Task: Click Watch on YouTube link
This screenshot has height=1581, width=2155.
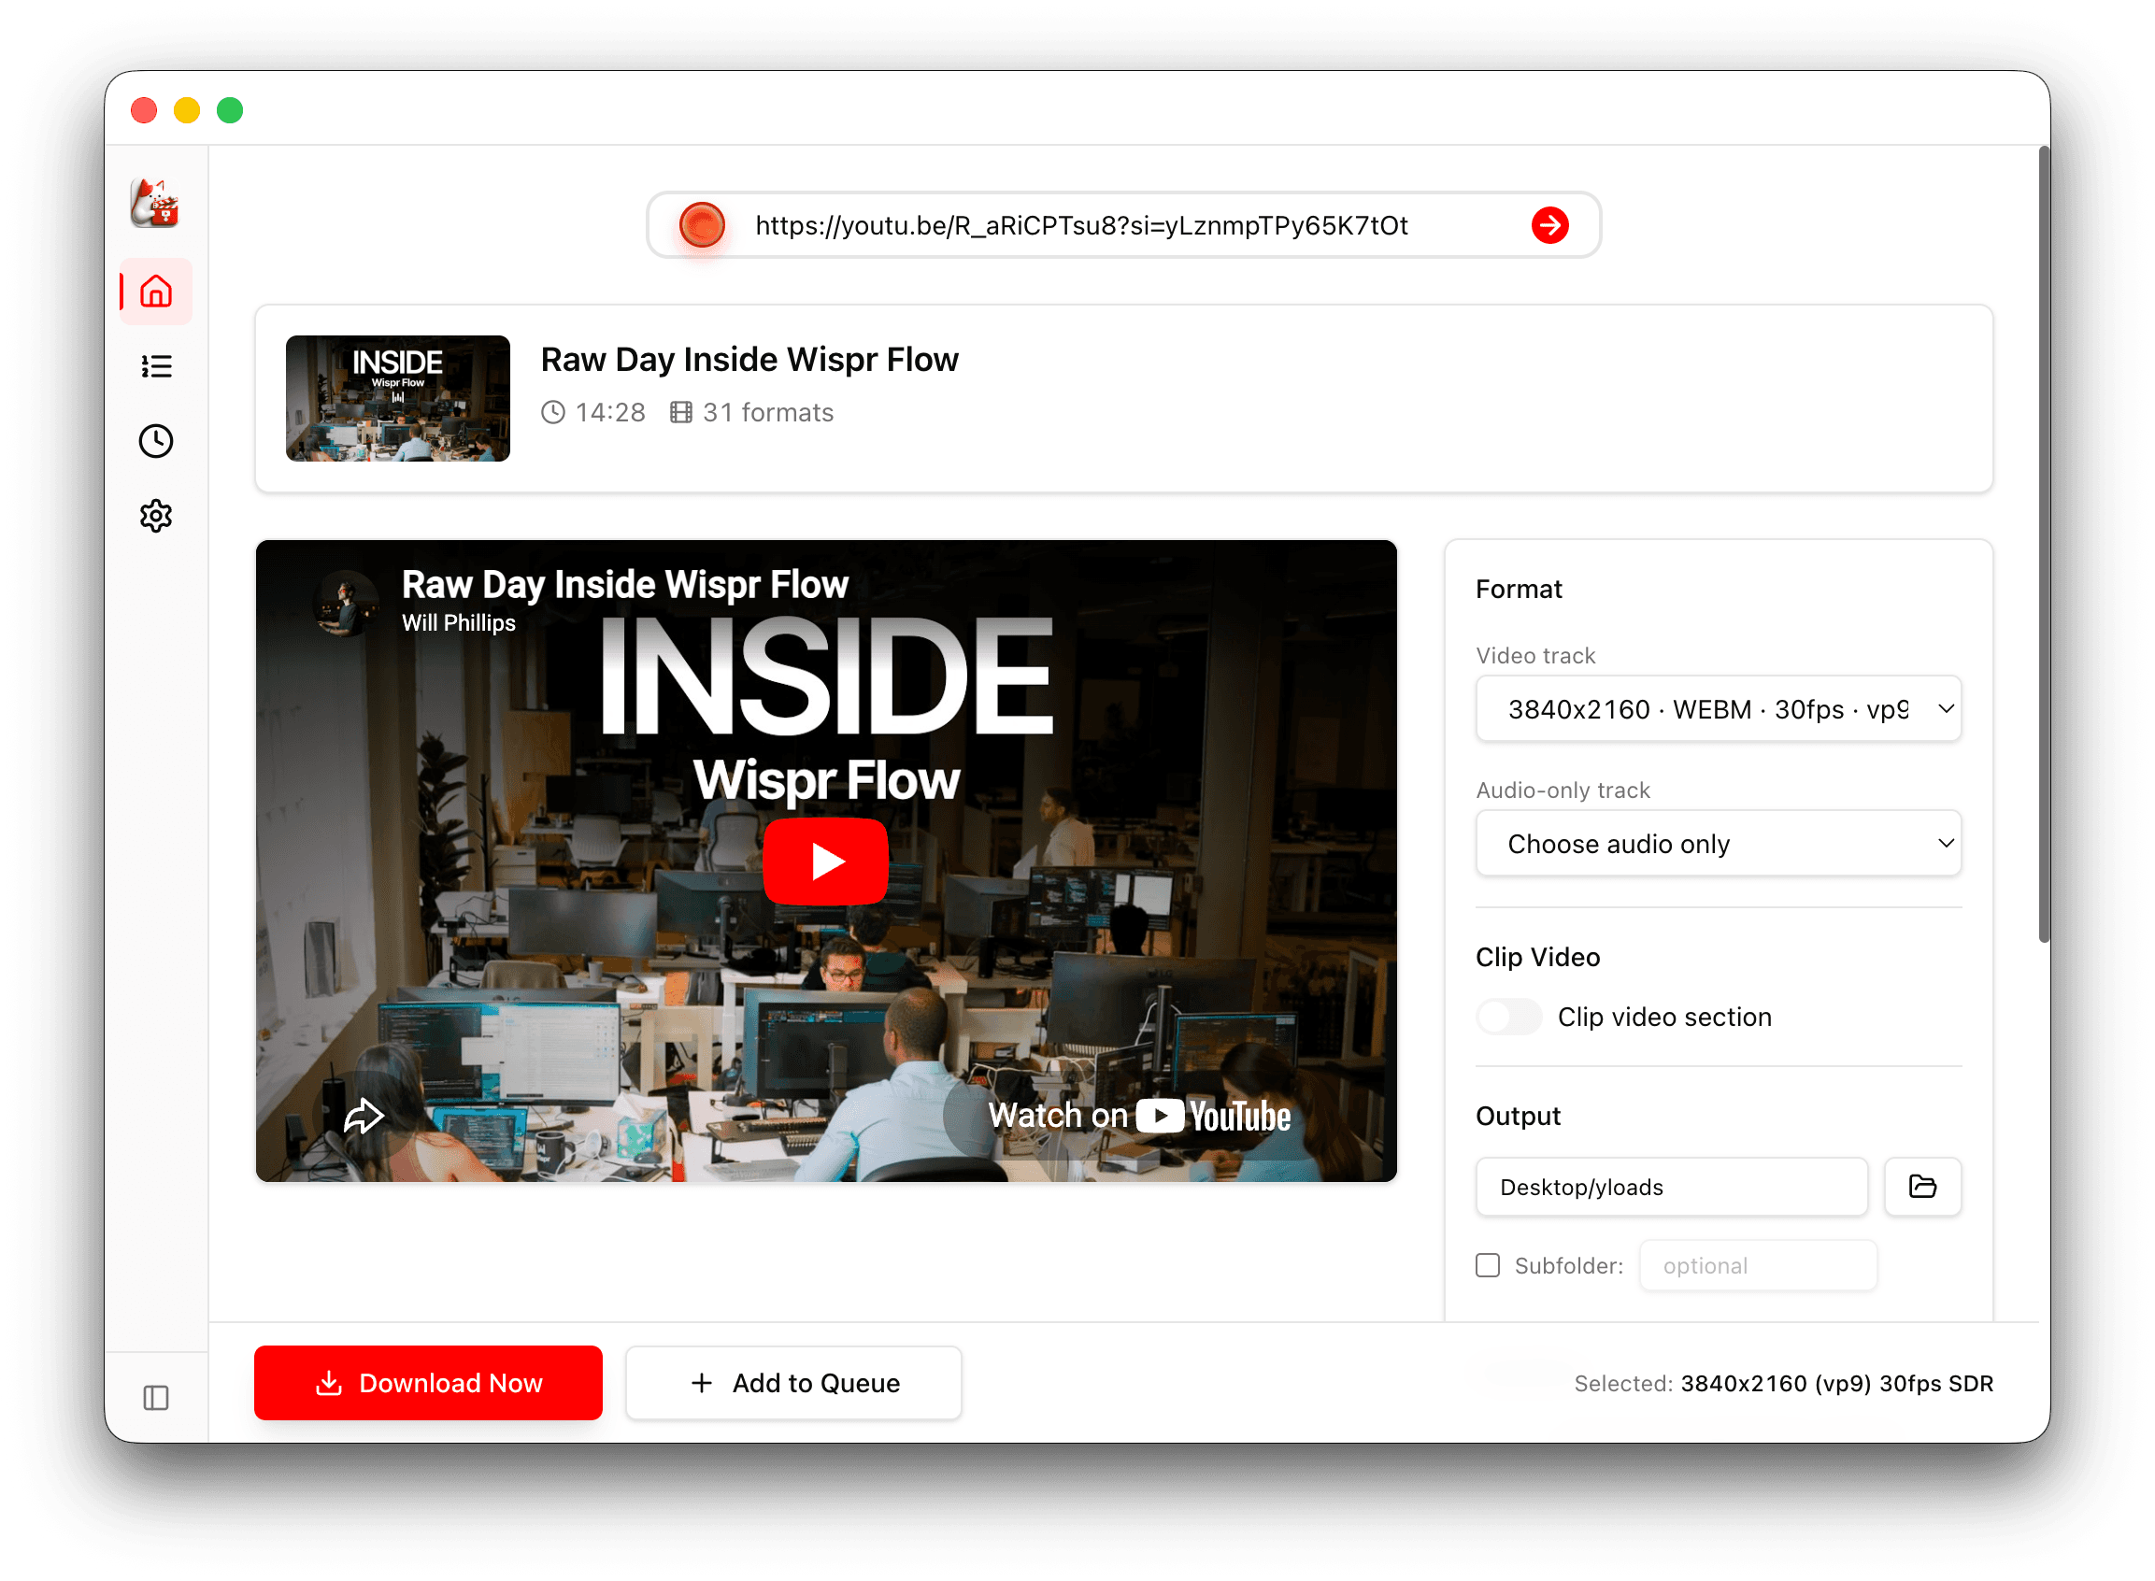Action: coord(1139,1116)
